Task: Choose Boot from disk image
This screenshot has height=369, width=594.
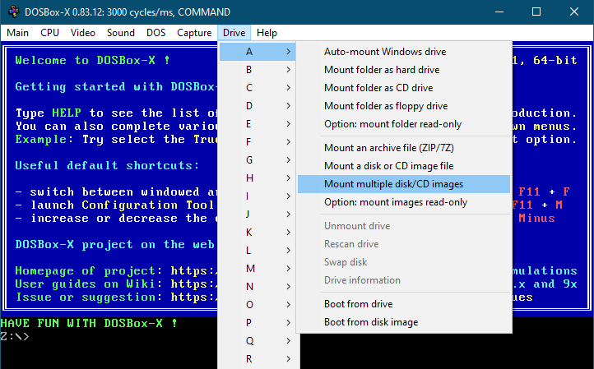Action: click(x=404, y=322)
